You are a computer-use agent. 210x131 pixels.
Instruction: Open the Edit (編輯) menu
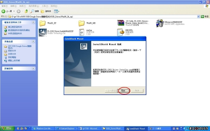(13, 6)
